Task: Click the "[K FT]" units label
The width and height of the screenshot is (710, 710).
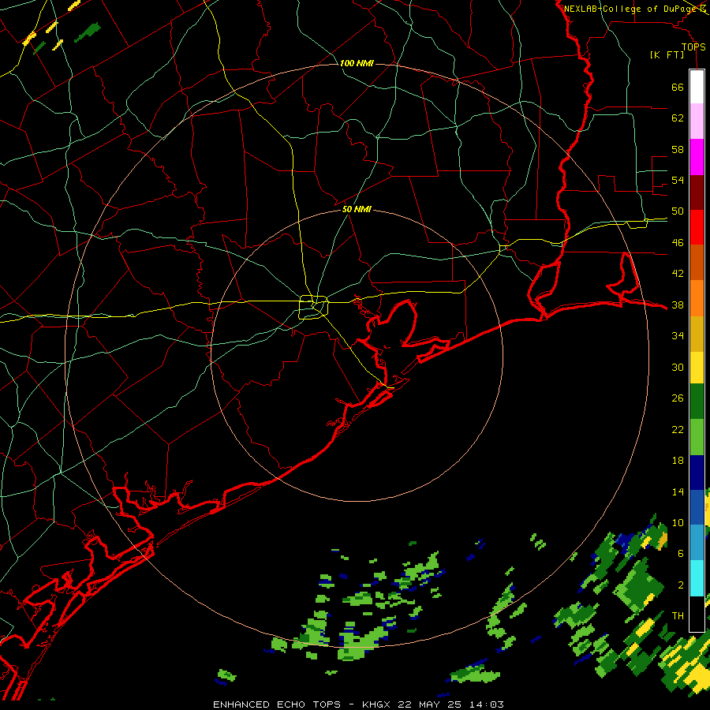Action: pyautogui.click(x=667, y=54)
